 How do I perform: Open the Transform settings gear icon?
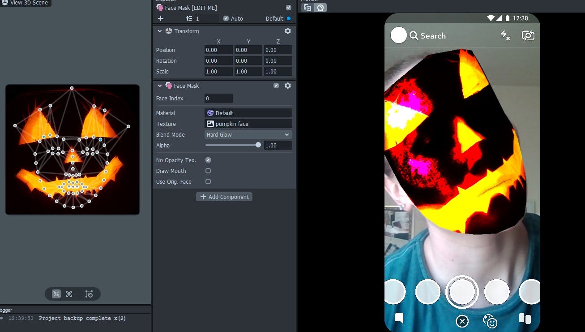pos(288,31)
